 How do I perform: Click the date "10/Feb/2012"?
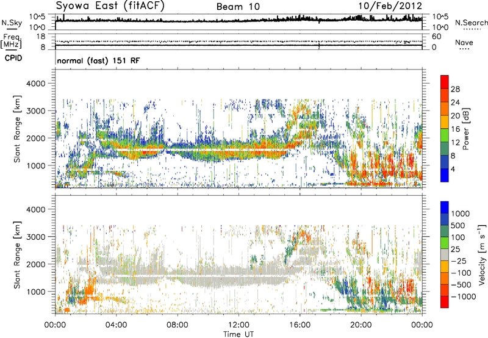(390, 6)
